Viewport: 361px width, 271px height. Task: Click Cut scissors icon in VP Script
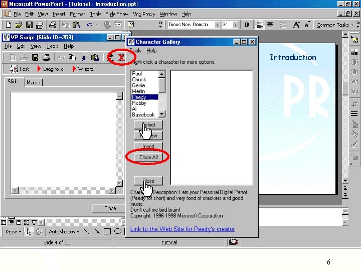[x=84, y=57]
